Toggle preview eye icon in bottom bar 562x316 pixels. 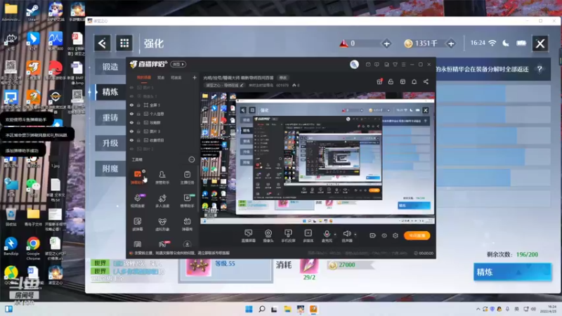click(x=384, y=235)
